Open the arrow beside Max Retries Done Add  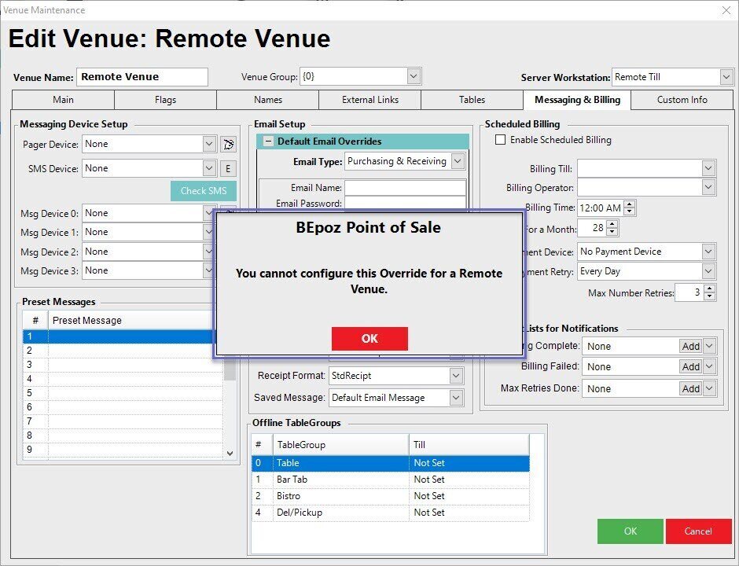(x=709, y=388)
